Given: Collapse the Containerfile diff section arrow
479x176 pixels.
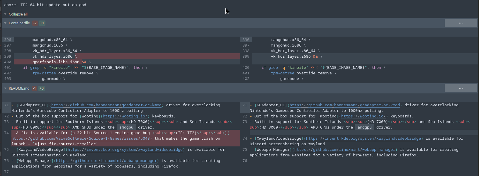Looking at the screenshot, I should [x=5, y=23].
